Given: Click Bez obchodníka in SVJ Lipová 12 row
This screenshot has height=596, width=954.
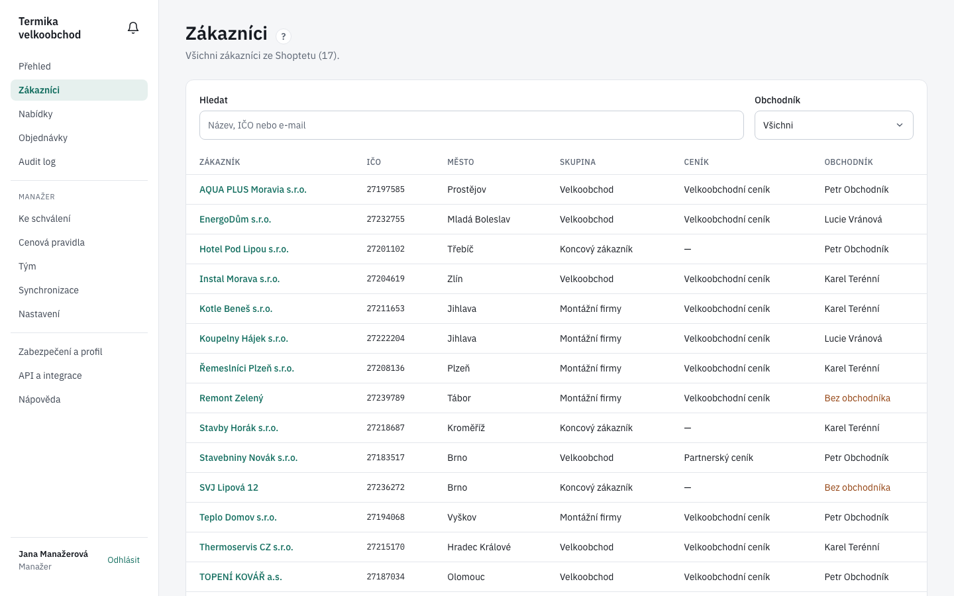Looking at the screenshot, I should pyautogui.click(x=857, y=487).
